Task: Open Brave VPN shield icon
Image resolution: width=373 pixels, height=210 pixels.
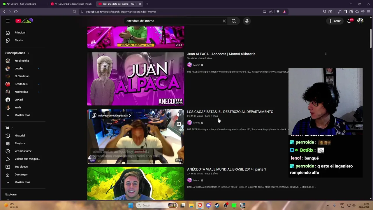Action: 363,12
